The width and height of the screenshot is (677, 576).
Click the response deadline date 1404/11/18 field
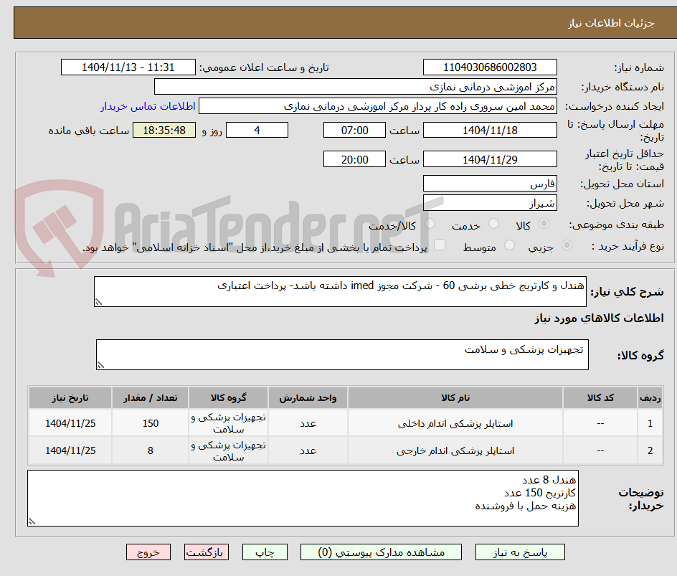[x=490, y=130]
